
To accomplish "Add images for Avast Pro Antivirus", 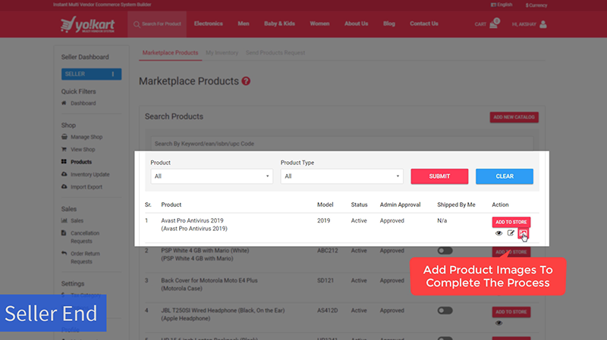I will (523, 233).
